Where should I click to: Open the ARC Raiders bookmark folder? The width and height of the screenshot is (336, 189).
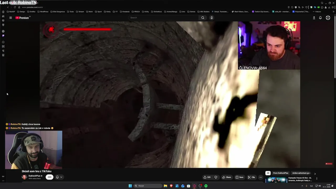203,12
